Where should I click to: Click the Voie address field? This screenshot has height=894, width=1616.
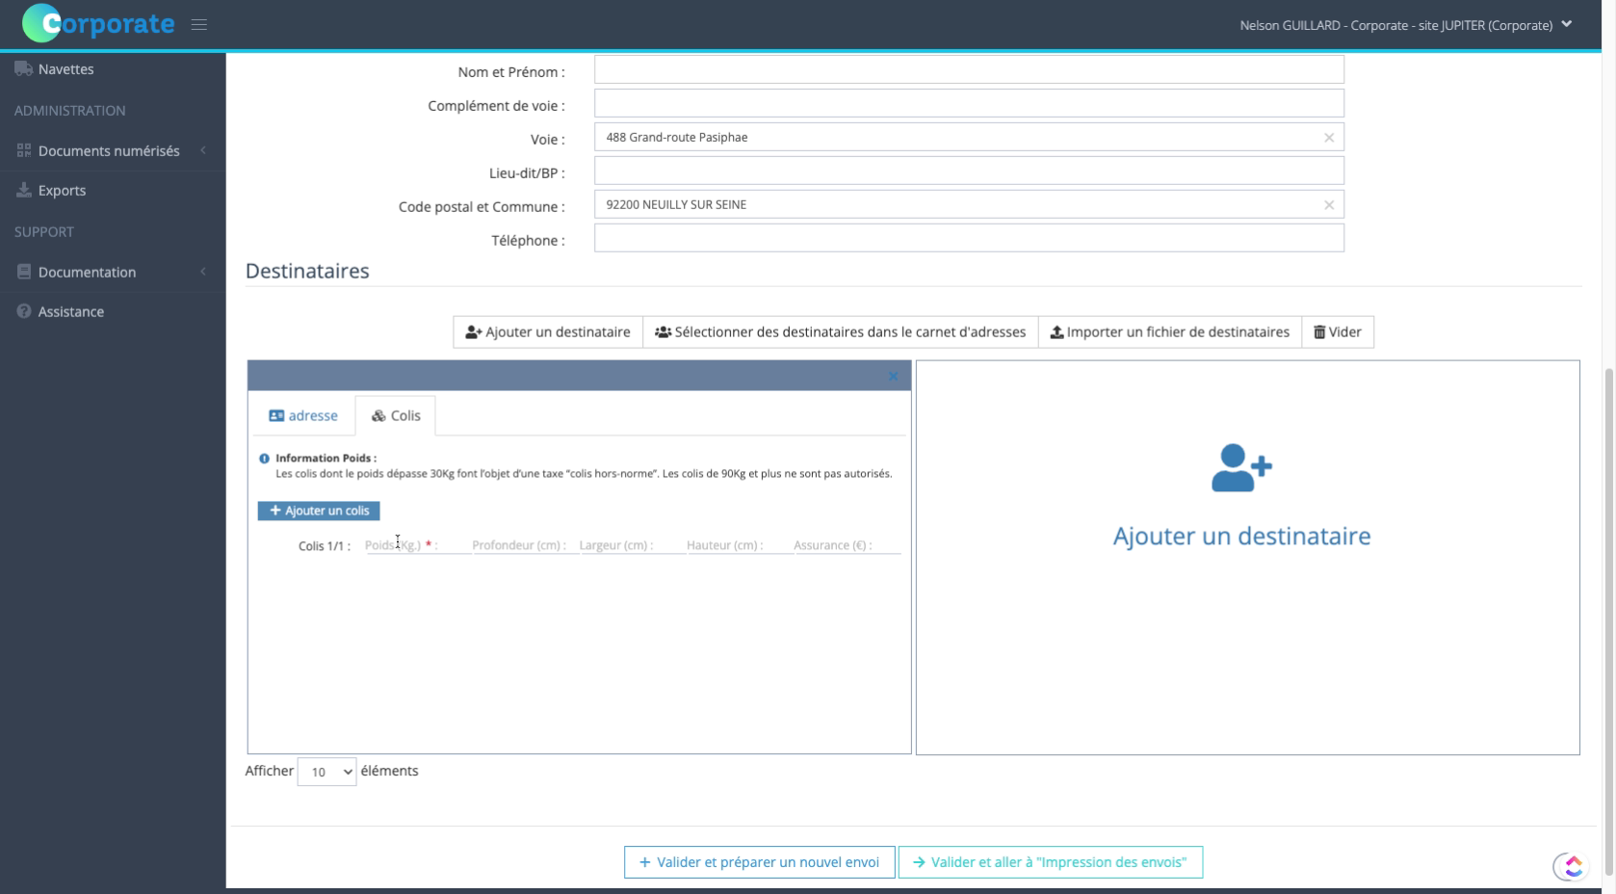click(x=969, y=137)
